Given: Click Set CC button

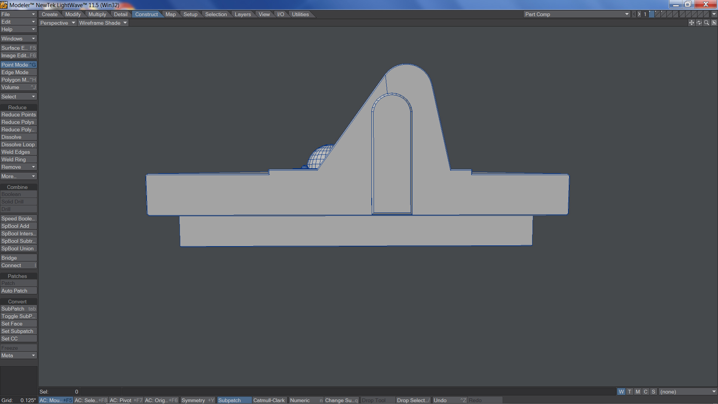Looking at the screenshot, I should pyautogui.click(x=18, y=339).
